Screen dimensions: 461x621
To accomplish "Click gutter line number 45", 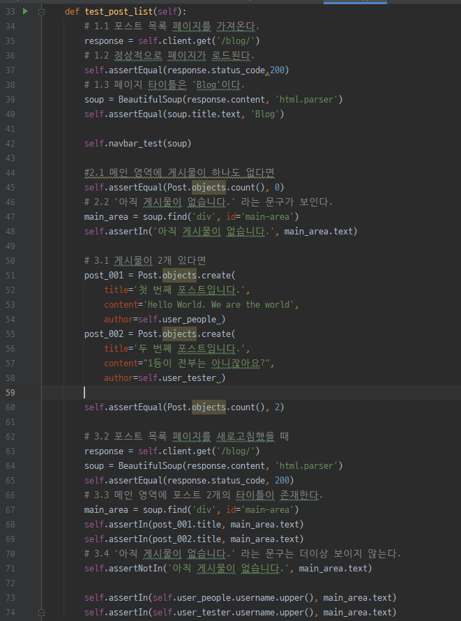I will 10,187.
